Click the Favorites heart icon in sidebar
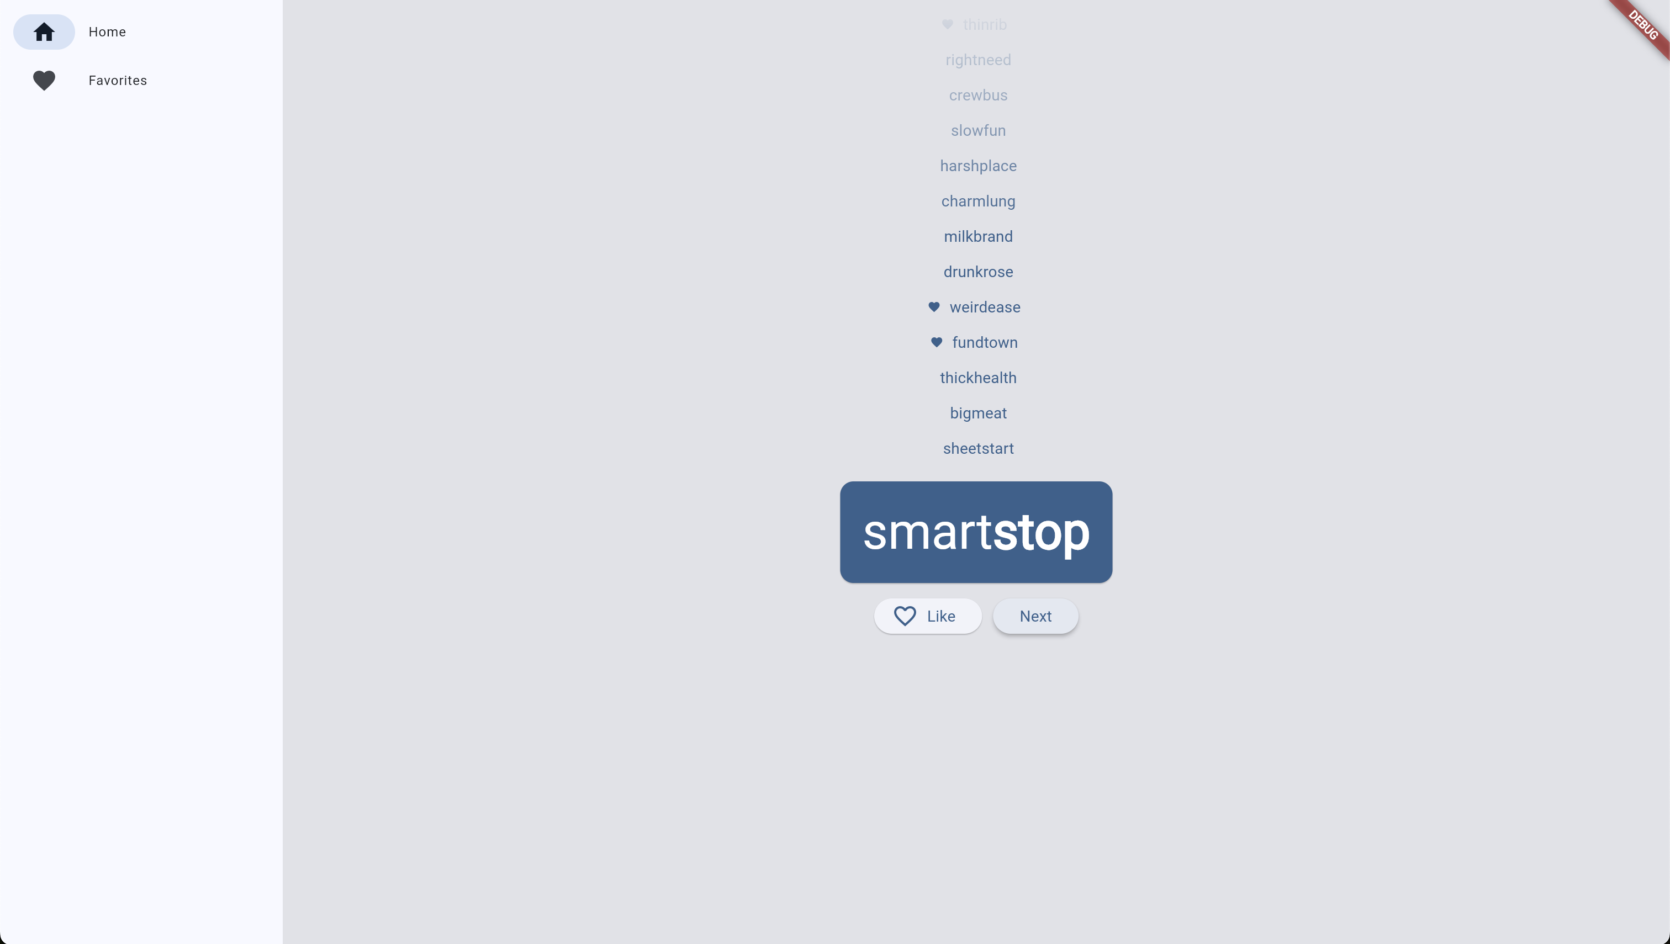The image size is (1670, 944). (x=44, y=80)
